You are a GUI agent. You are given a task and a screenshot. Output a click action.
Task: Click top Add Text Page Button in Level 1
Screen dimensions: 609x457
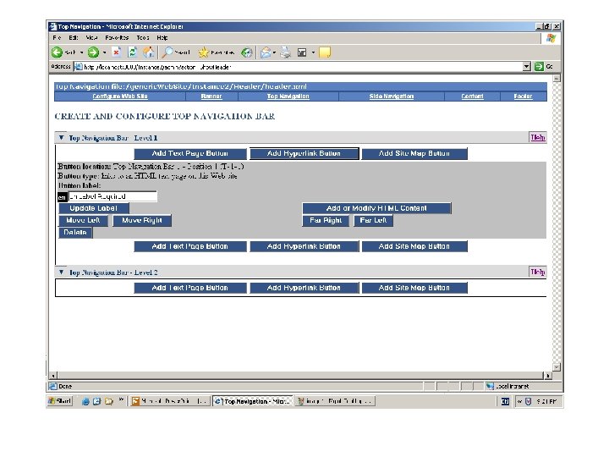pyautogui.click(x=190, y=153)
